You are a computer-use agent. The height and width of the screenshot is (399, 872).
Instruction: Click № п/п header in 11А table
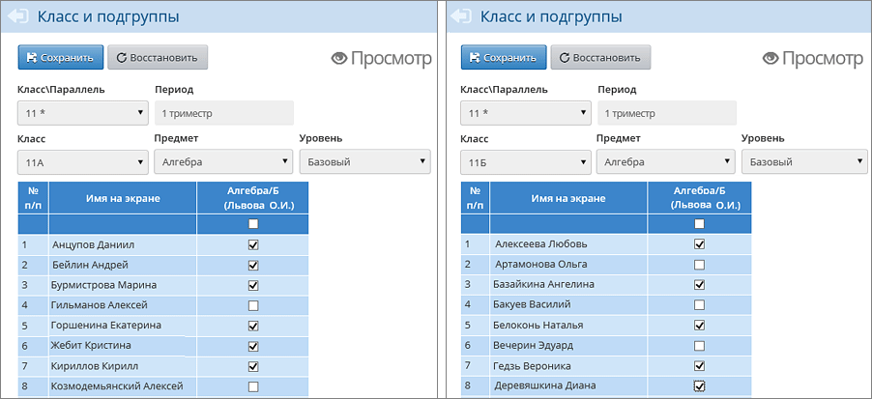coord(34,198)
